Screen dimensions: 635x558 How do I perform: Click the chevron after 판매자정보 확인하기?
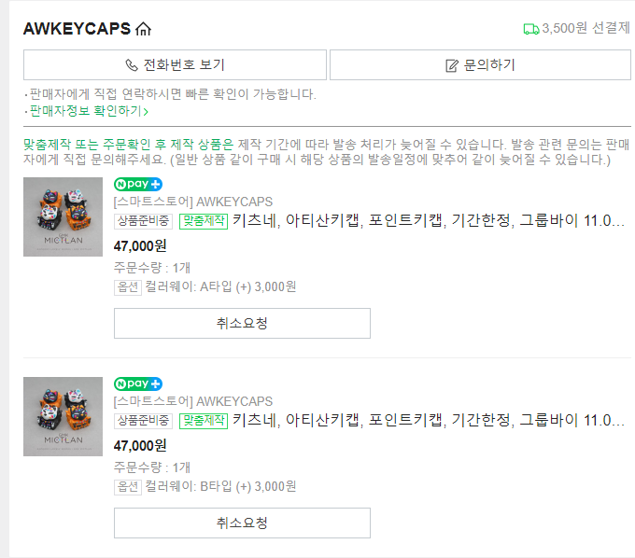pyautogui.click(x=146, y=112)
